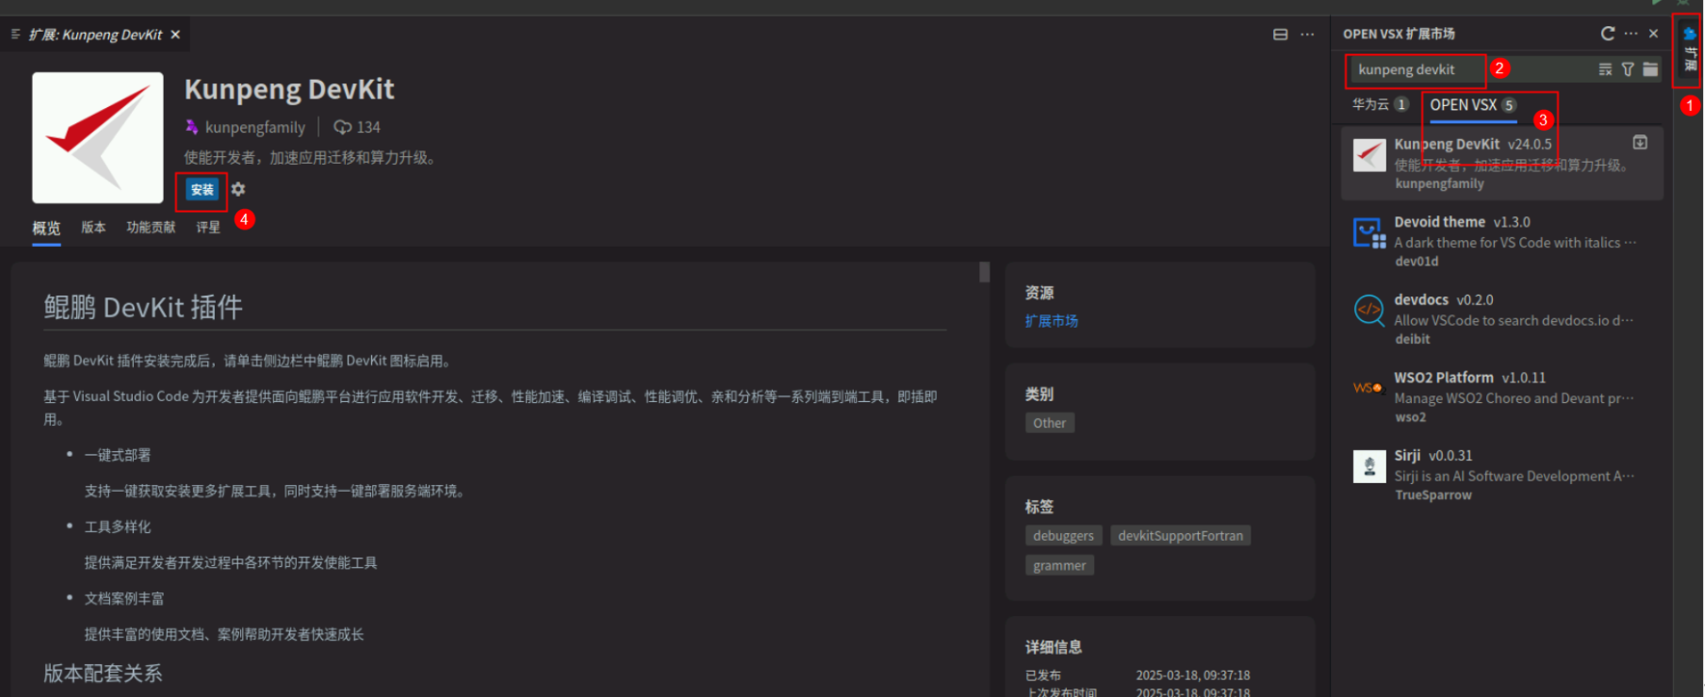Viewport: 1705px width, 697px height.
Task: Click the download count 134 icon
Action: pos(342,127)
